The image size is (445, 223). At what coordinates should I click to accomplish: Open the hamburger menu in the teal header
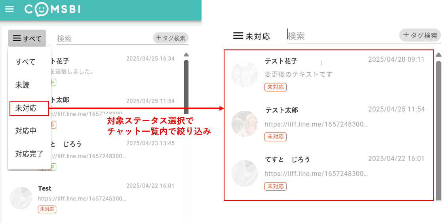10,9
